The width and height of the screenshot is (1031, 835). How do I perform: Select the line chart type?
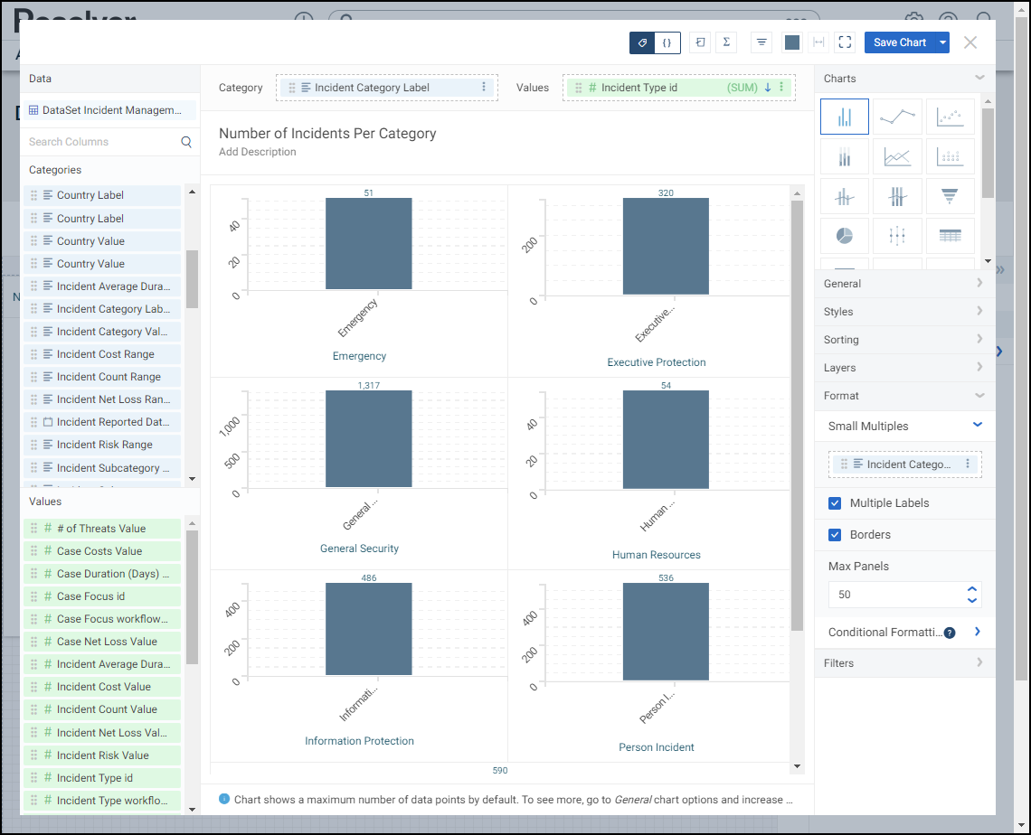pyautogui.click(x=897, y=117)
